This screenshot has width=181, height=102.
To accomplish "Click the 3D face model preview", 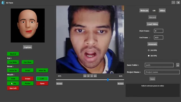I will tap(28, 25).
